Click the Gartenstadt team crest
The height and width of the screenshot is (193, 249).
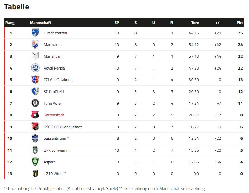click(x=35, y=115)
